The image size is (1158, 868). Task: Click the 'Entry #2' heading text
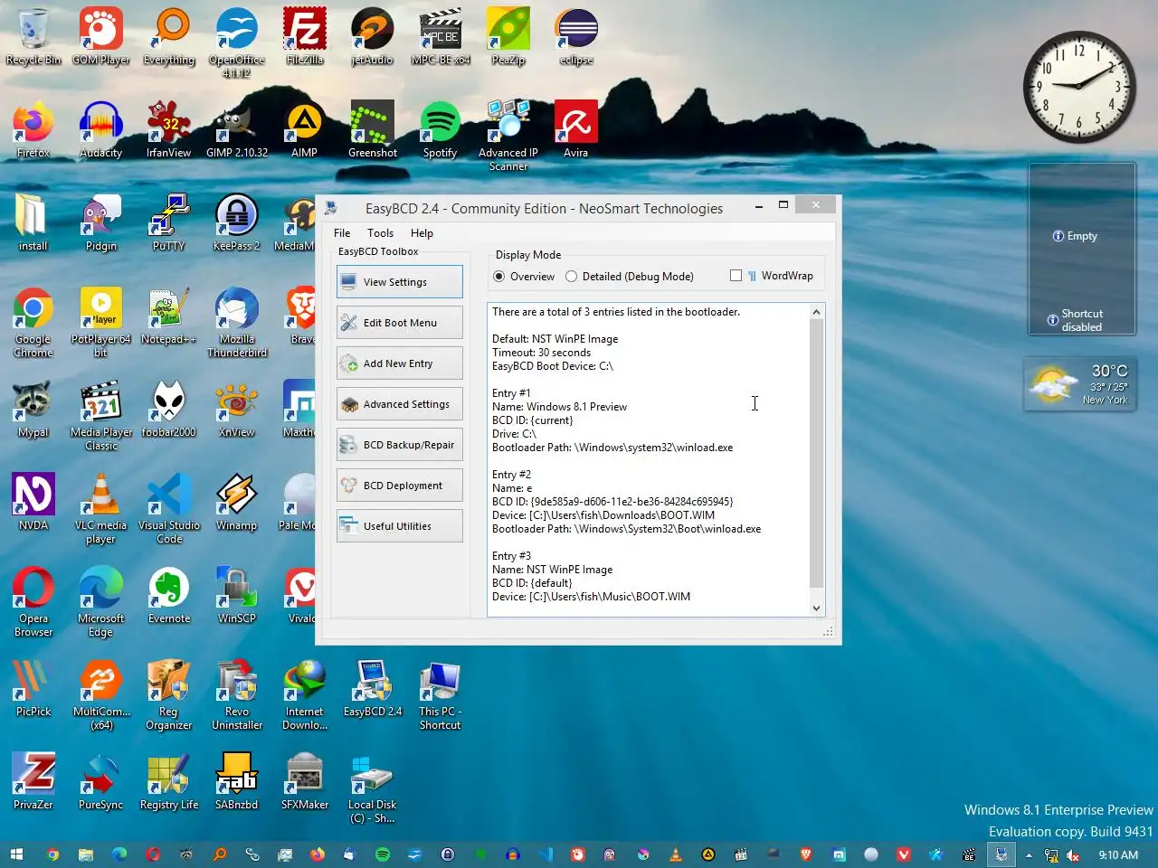pos(512,475)
